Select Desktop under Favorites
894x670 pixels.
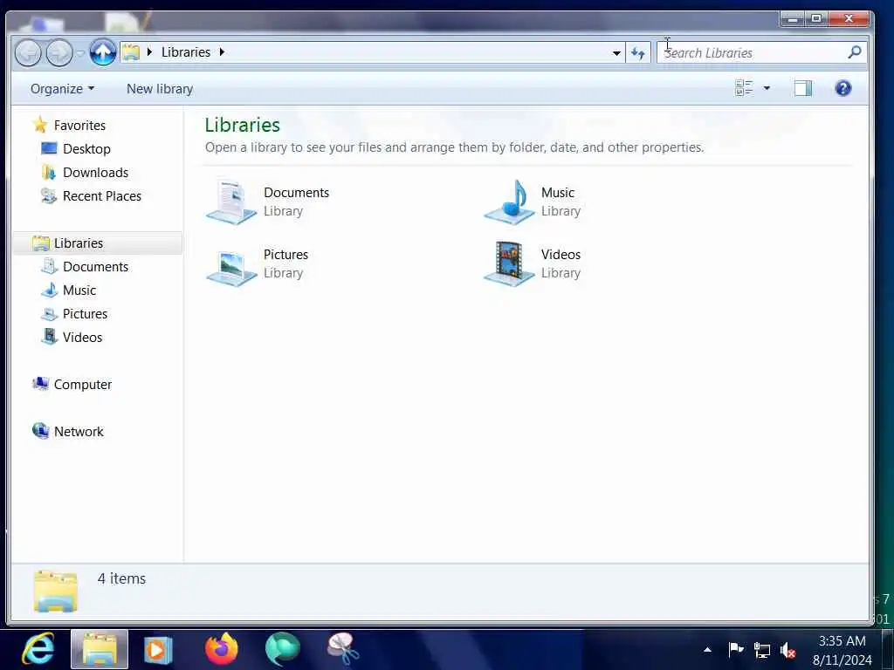tap(86, 148)
